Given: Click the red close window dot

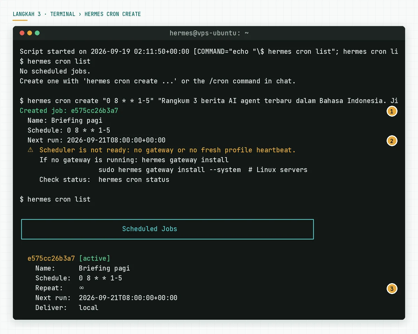Looking at the screenshot, I should coord(22,33).
